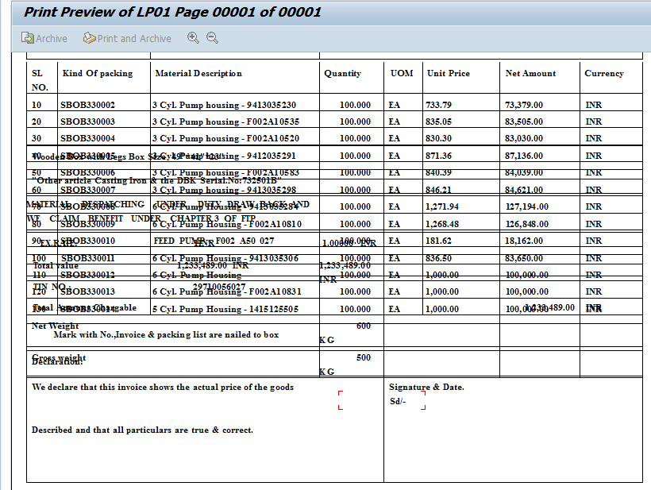Screen dimensions: 651x490
Task: Click material 3 Cyl. Pump housing - F002A10535
Action: point(225,122)
